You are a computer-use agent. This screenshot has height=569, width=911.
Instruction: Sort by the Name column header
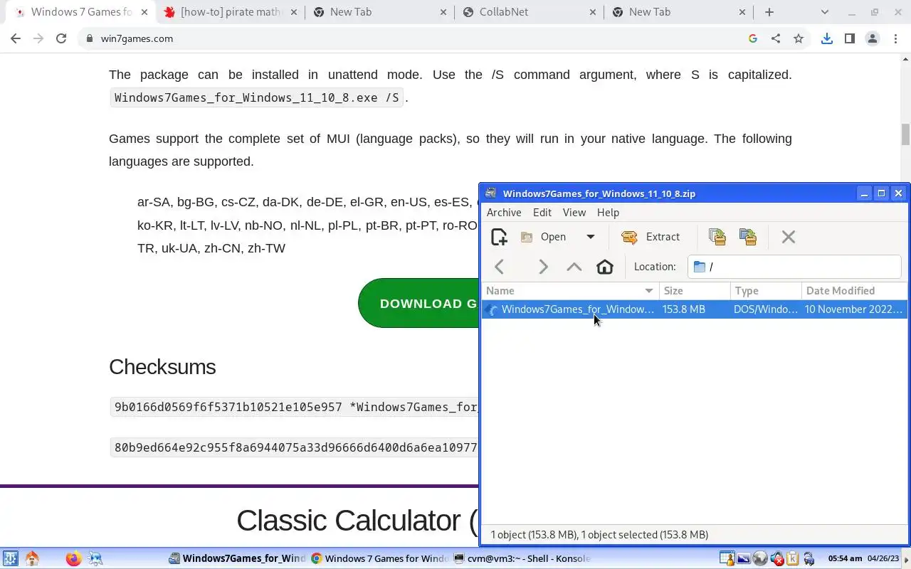tap(570, 291)
